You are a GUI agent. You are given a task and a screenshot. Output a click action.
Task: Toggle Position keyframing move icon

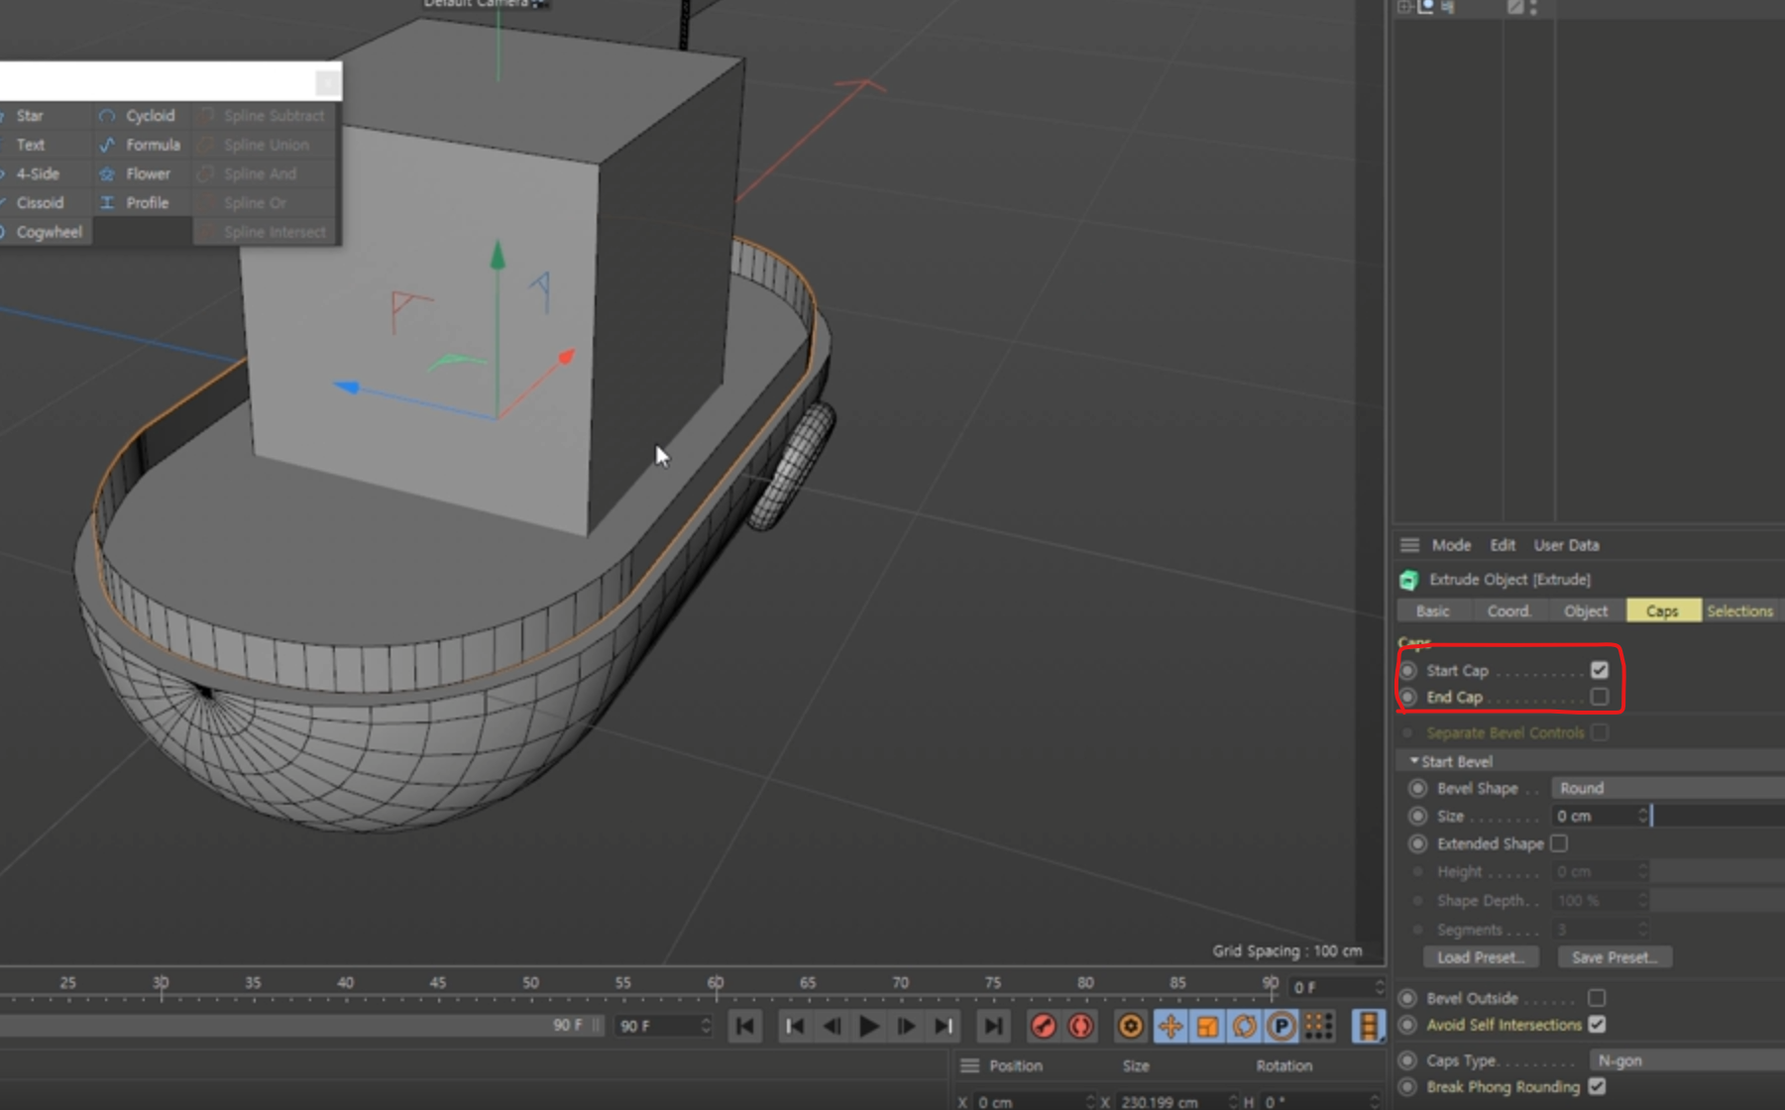[1171, 1027]
